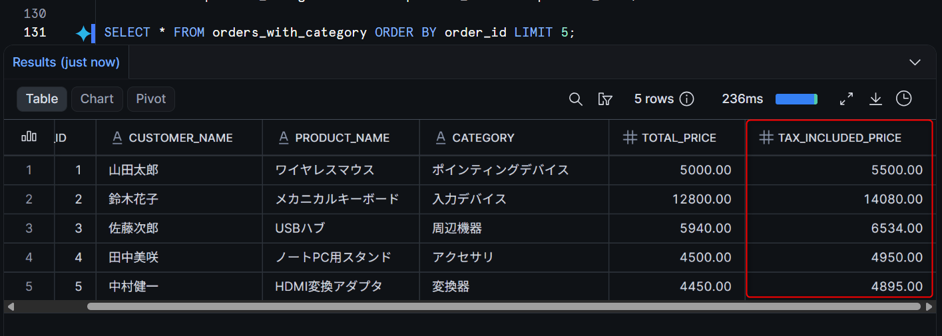Open the search results magnifier icon
The height and width of the screenshot is (336, 942).
576,99
